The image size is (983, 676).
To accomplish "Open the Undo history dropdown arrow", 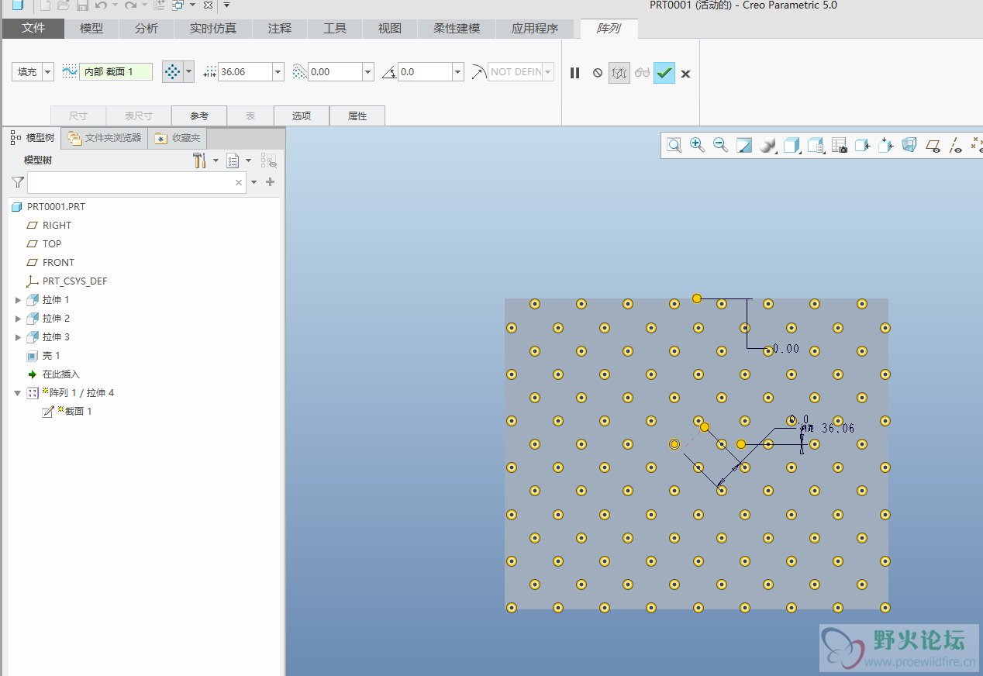I will tap(115, 5).
